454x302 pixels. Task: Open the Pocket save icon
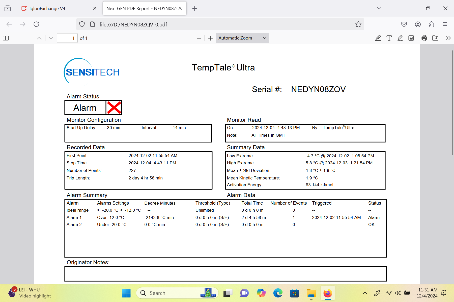[404, 24]
